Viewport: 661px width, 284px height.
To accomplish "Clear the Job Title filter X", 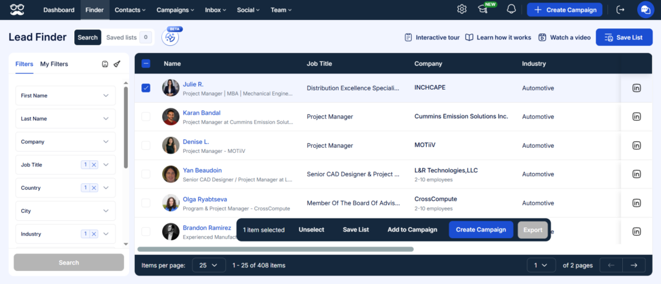I will [94, 165].
